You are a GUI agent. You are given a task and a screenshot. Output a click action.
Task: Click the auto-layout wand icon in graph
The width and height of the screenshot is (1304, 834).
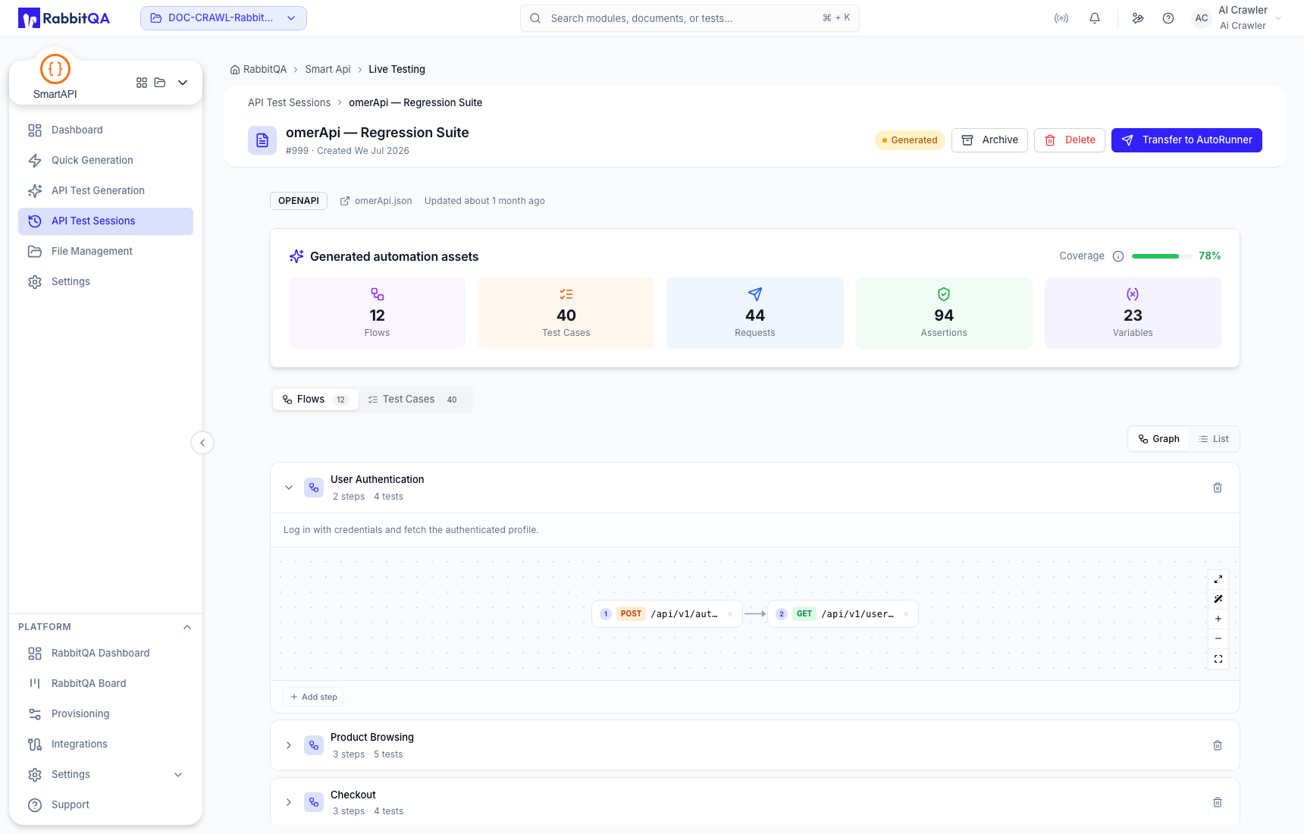pos(1218,599)
